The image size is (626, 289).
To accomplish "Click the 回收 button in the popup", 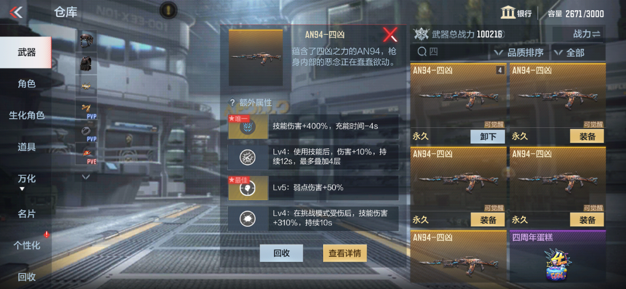I will point(281,253).
